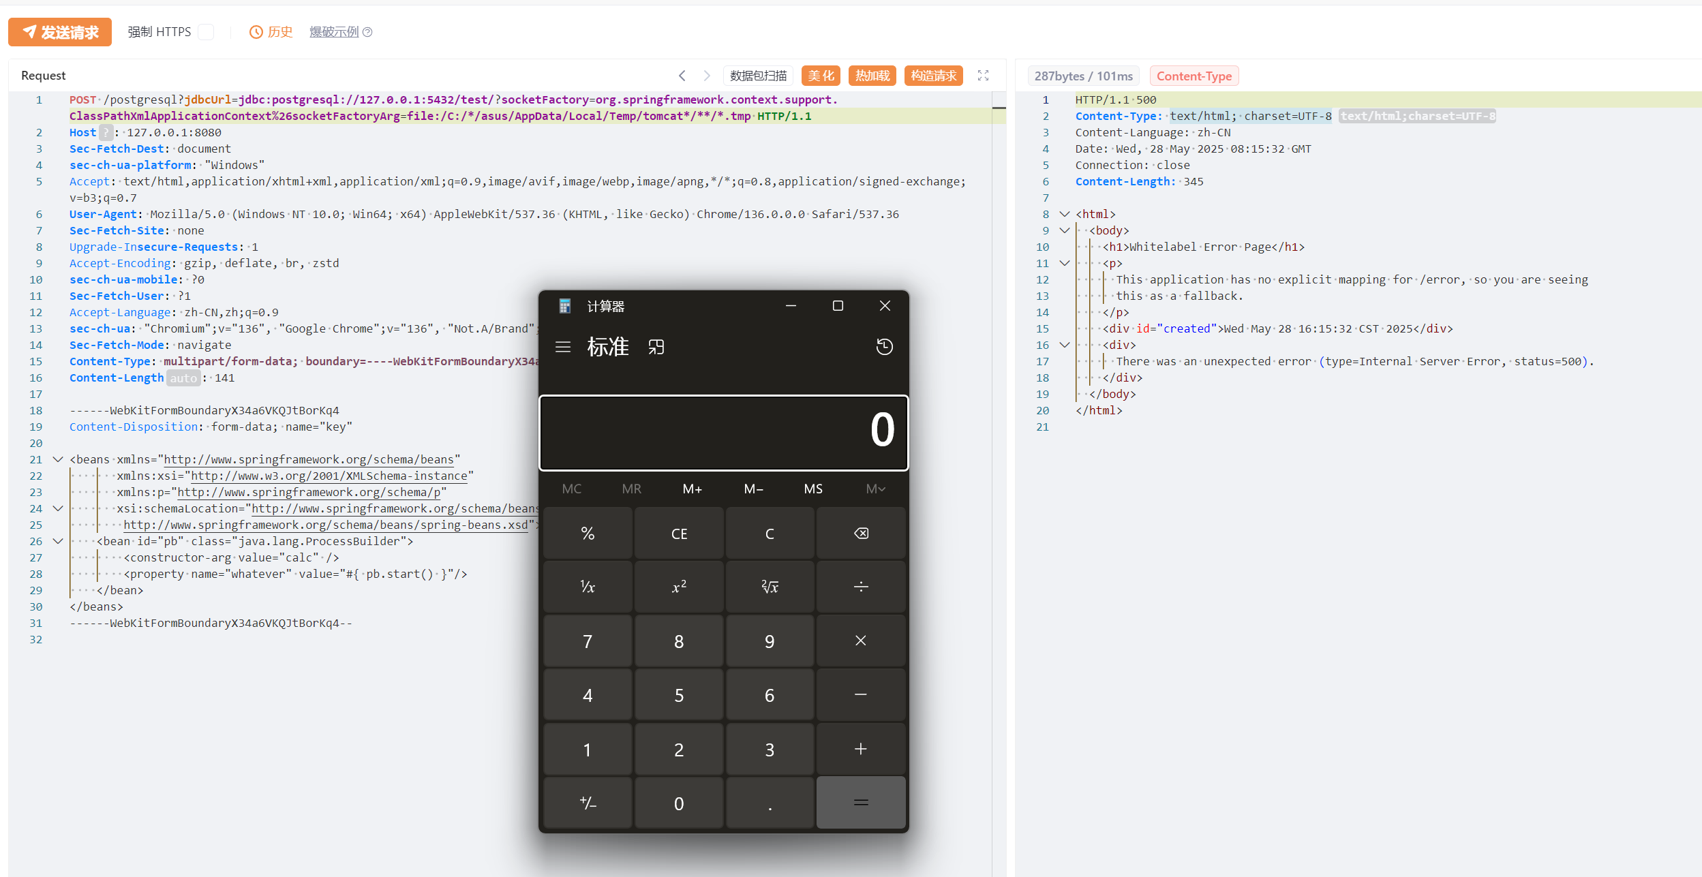Click the expand fullscreen icon in Request panel

pos(983,76)
